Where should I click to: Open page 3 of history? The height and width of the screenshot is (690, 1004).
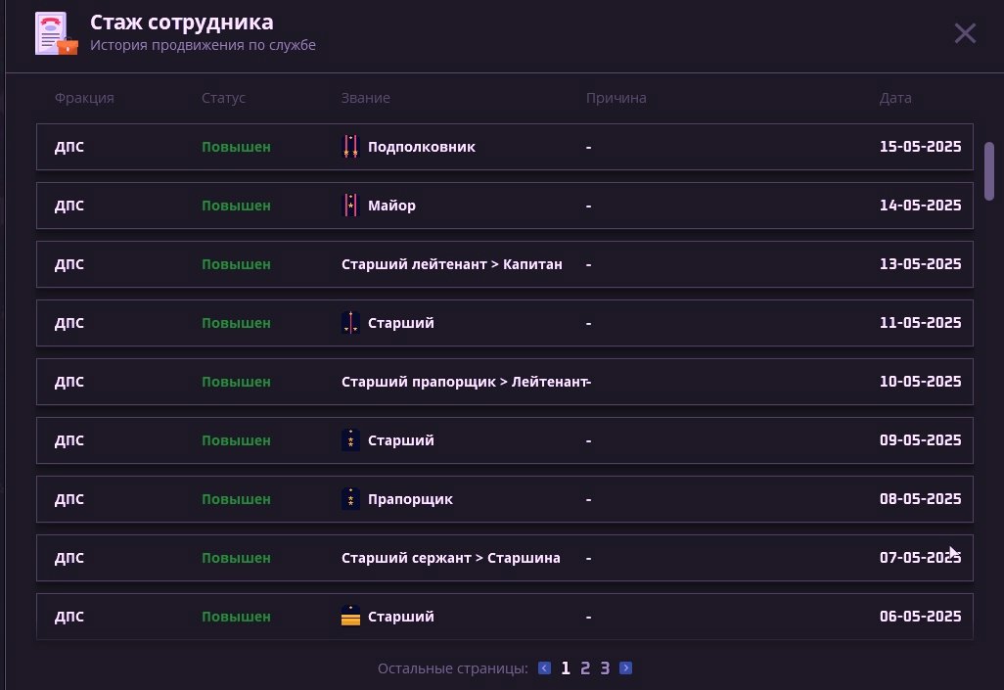605,668
